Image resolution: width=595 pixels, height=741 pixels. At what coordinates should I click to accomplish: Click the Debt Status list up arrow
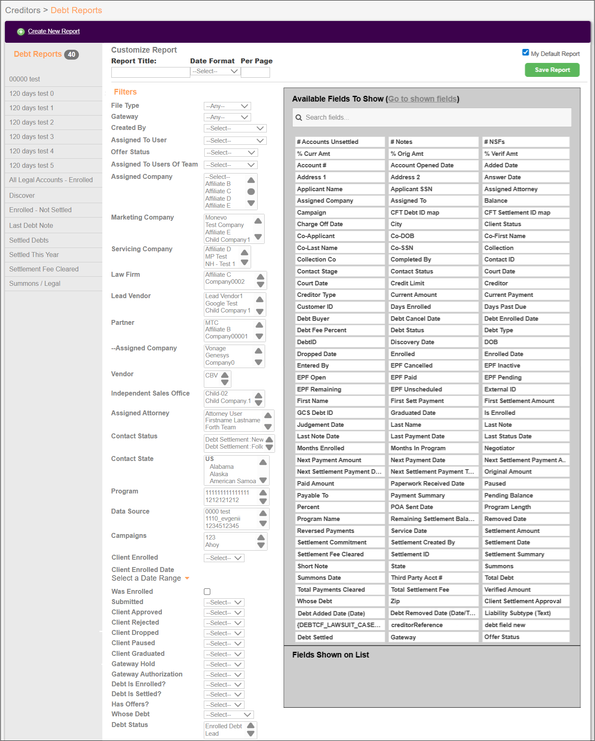[251, 726]
